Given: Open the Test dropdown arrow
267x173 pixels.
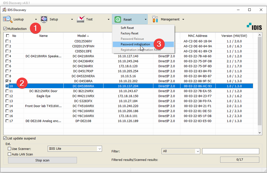Looking at the screenshot, I should (109, 20).
